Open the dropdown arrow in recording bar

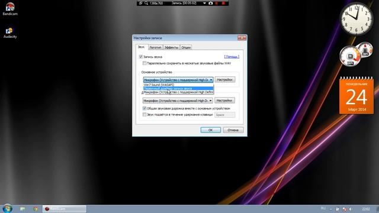[204, 4]
